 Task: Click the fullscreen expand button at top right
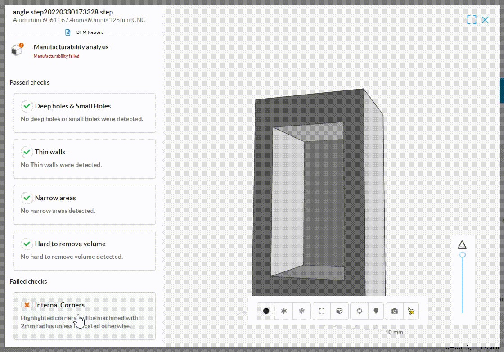(x=472, y=20)
